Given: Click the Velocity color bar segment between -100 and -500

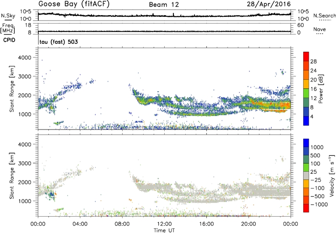Looking at the screenshot, I should pyautogui.click(x=306, y=192).
